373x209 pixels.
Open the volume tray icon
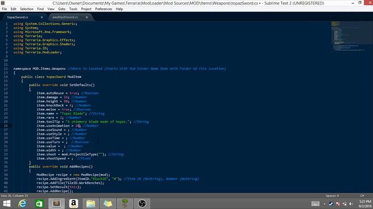[351, 204]
